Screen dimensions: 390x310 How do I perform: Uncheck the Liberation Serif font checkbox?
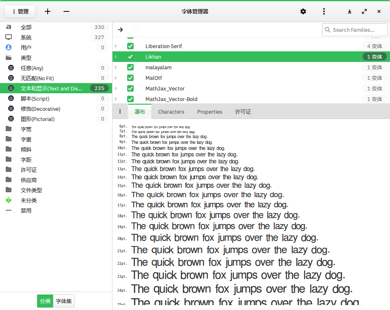[130, 46]
